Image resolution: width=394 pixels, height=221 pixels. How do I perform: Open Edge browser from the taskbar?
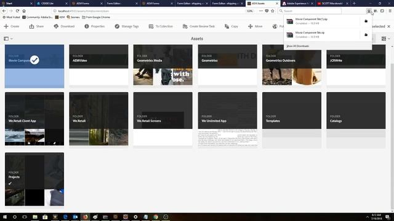tap(65, 217)
